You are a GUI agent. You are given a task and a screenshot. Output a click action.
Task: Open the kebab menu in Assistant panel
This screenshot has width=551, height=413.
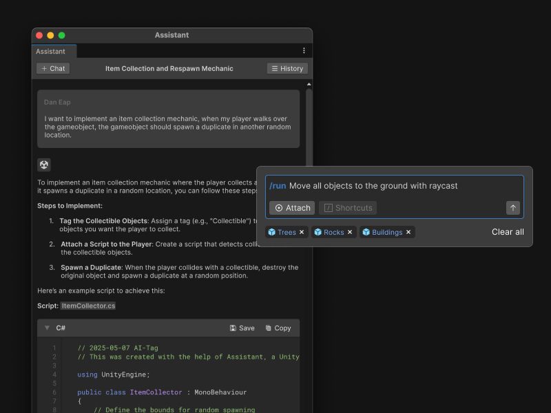pyautogui.click(x=304, y=51)
